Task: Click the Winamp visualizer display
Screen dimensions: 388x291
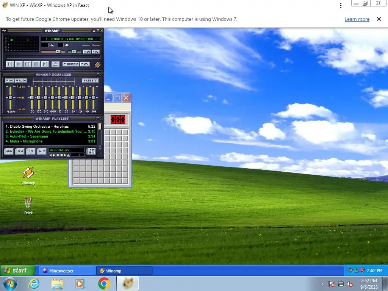Action: click(x=22, y=44)
